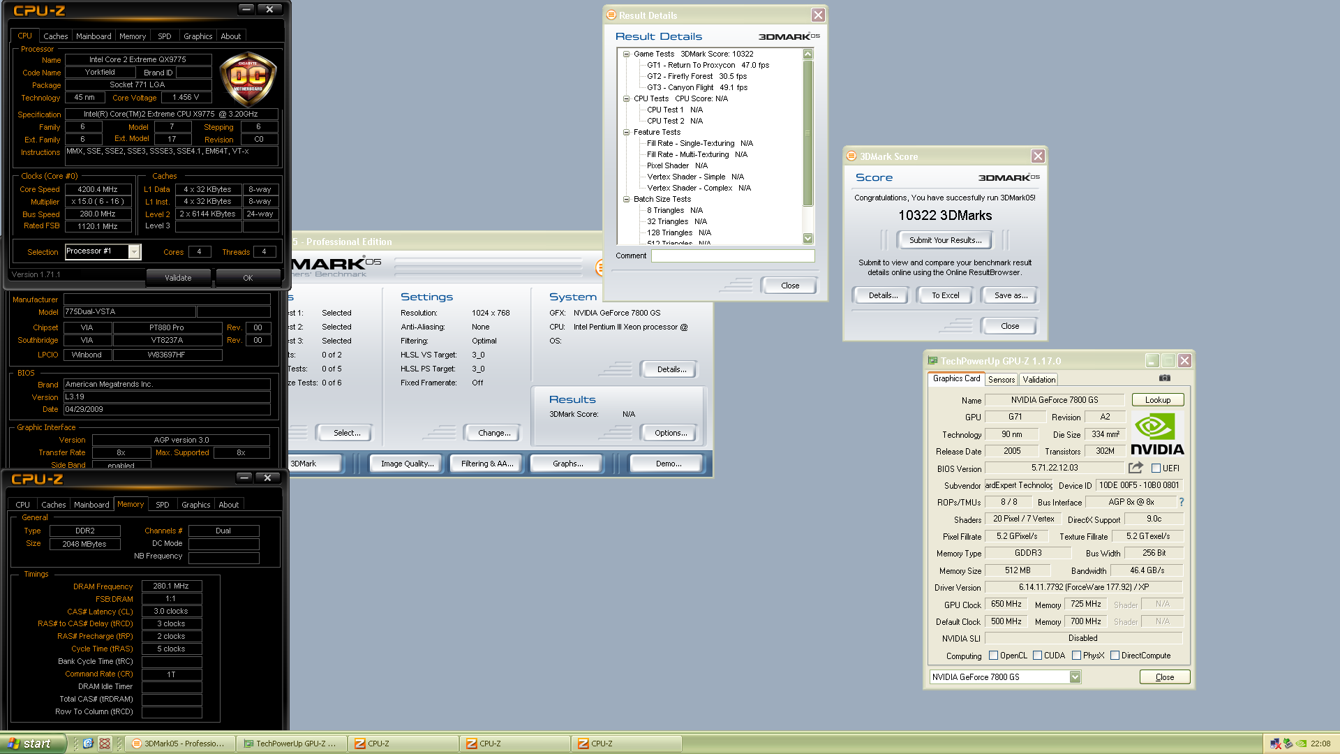Viewport: 1340px width, 754px height.
Task: Click the GPU-Z screenshot camera icon
Action: click(x=1164, y=378)
